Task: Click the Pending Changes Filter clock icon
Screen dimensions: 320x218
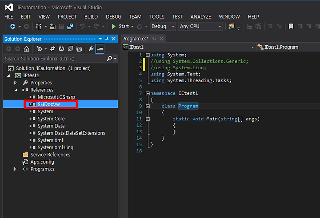Action: point(39,49)
